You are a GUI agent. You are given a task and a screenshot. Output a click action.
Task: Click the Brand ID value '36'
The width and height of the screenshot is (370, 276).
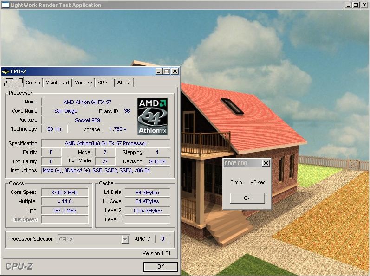pos(127,111)
